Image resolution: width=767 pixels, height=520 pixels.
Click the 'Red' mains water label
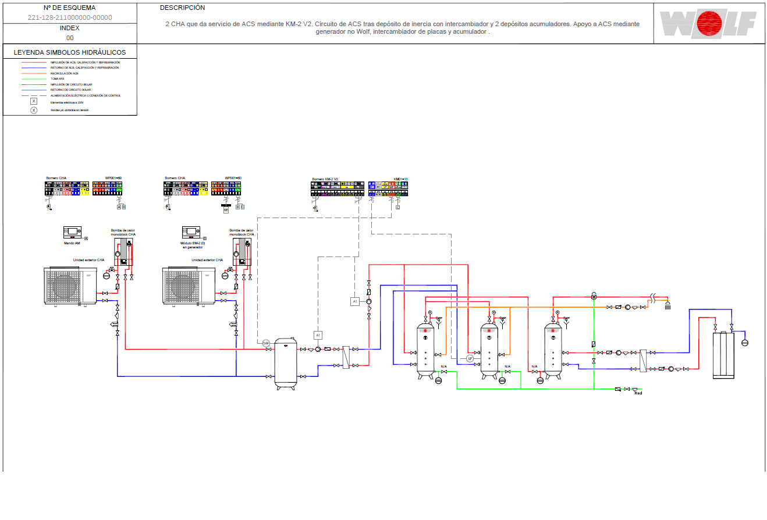638,394
